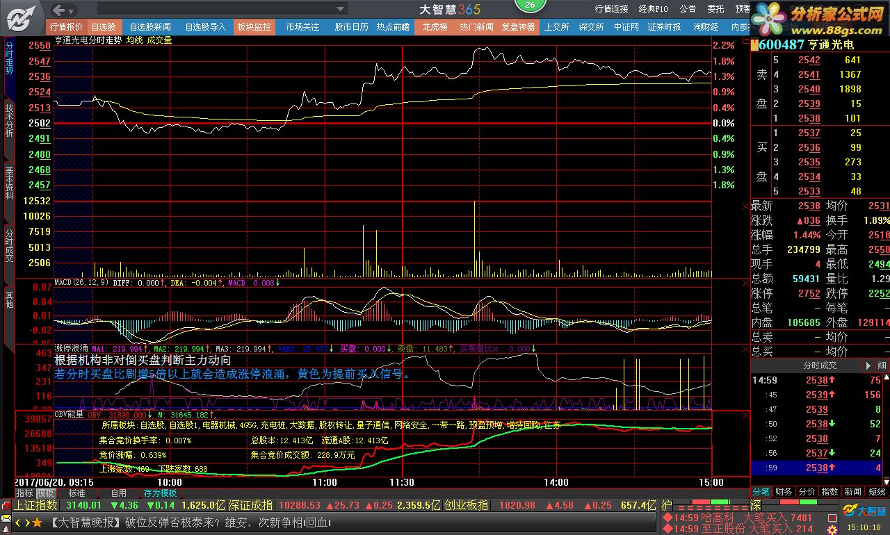Click the OBV能量 indicator title

click(x=70, y=414)
